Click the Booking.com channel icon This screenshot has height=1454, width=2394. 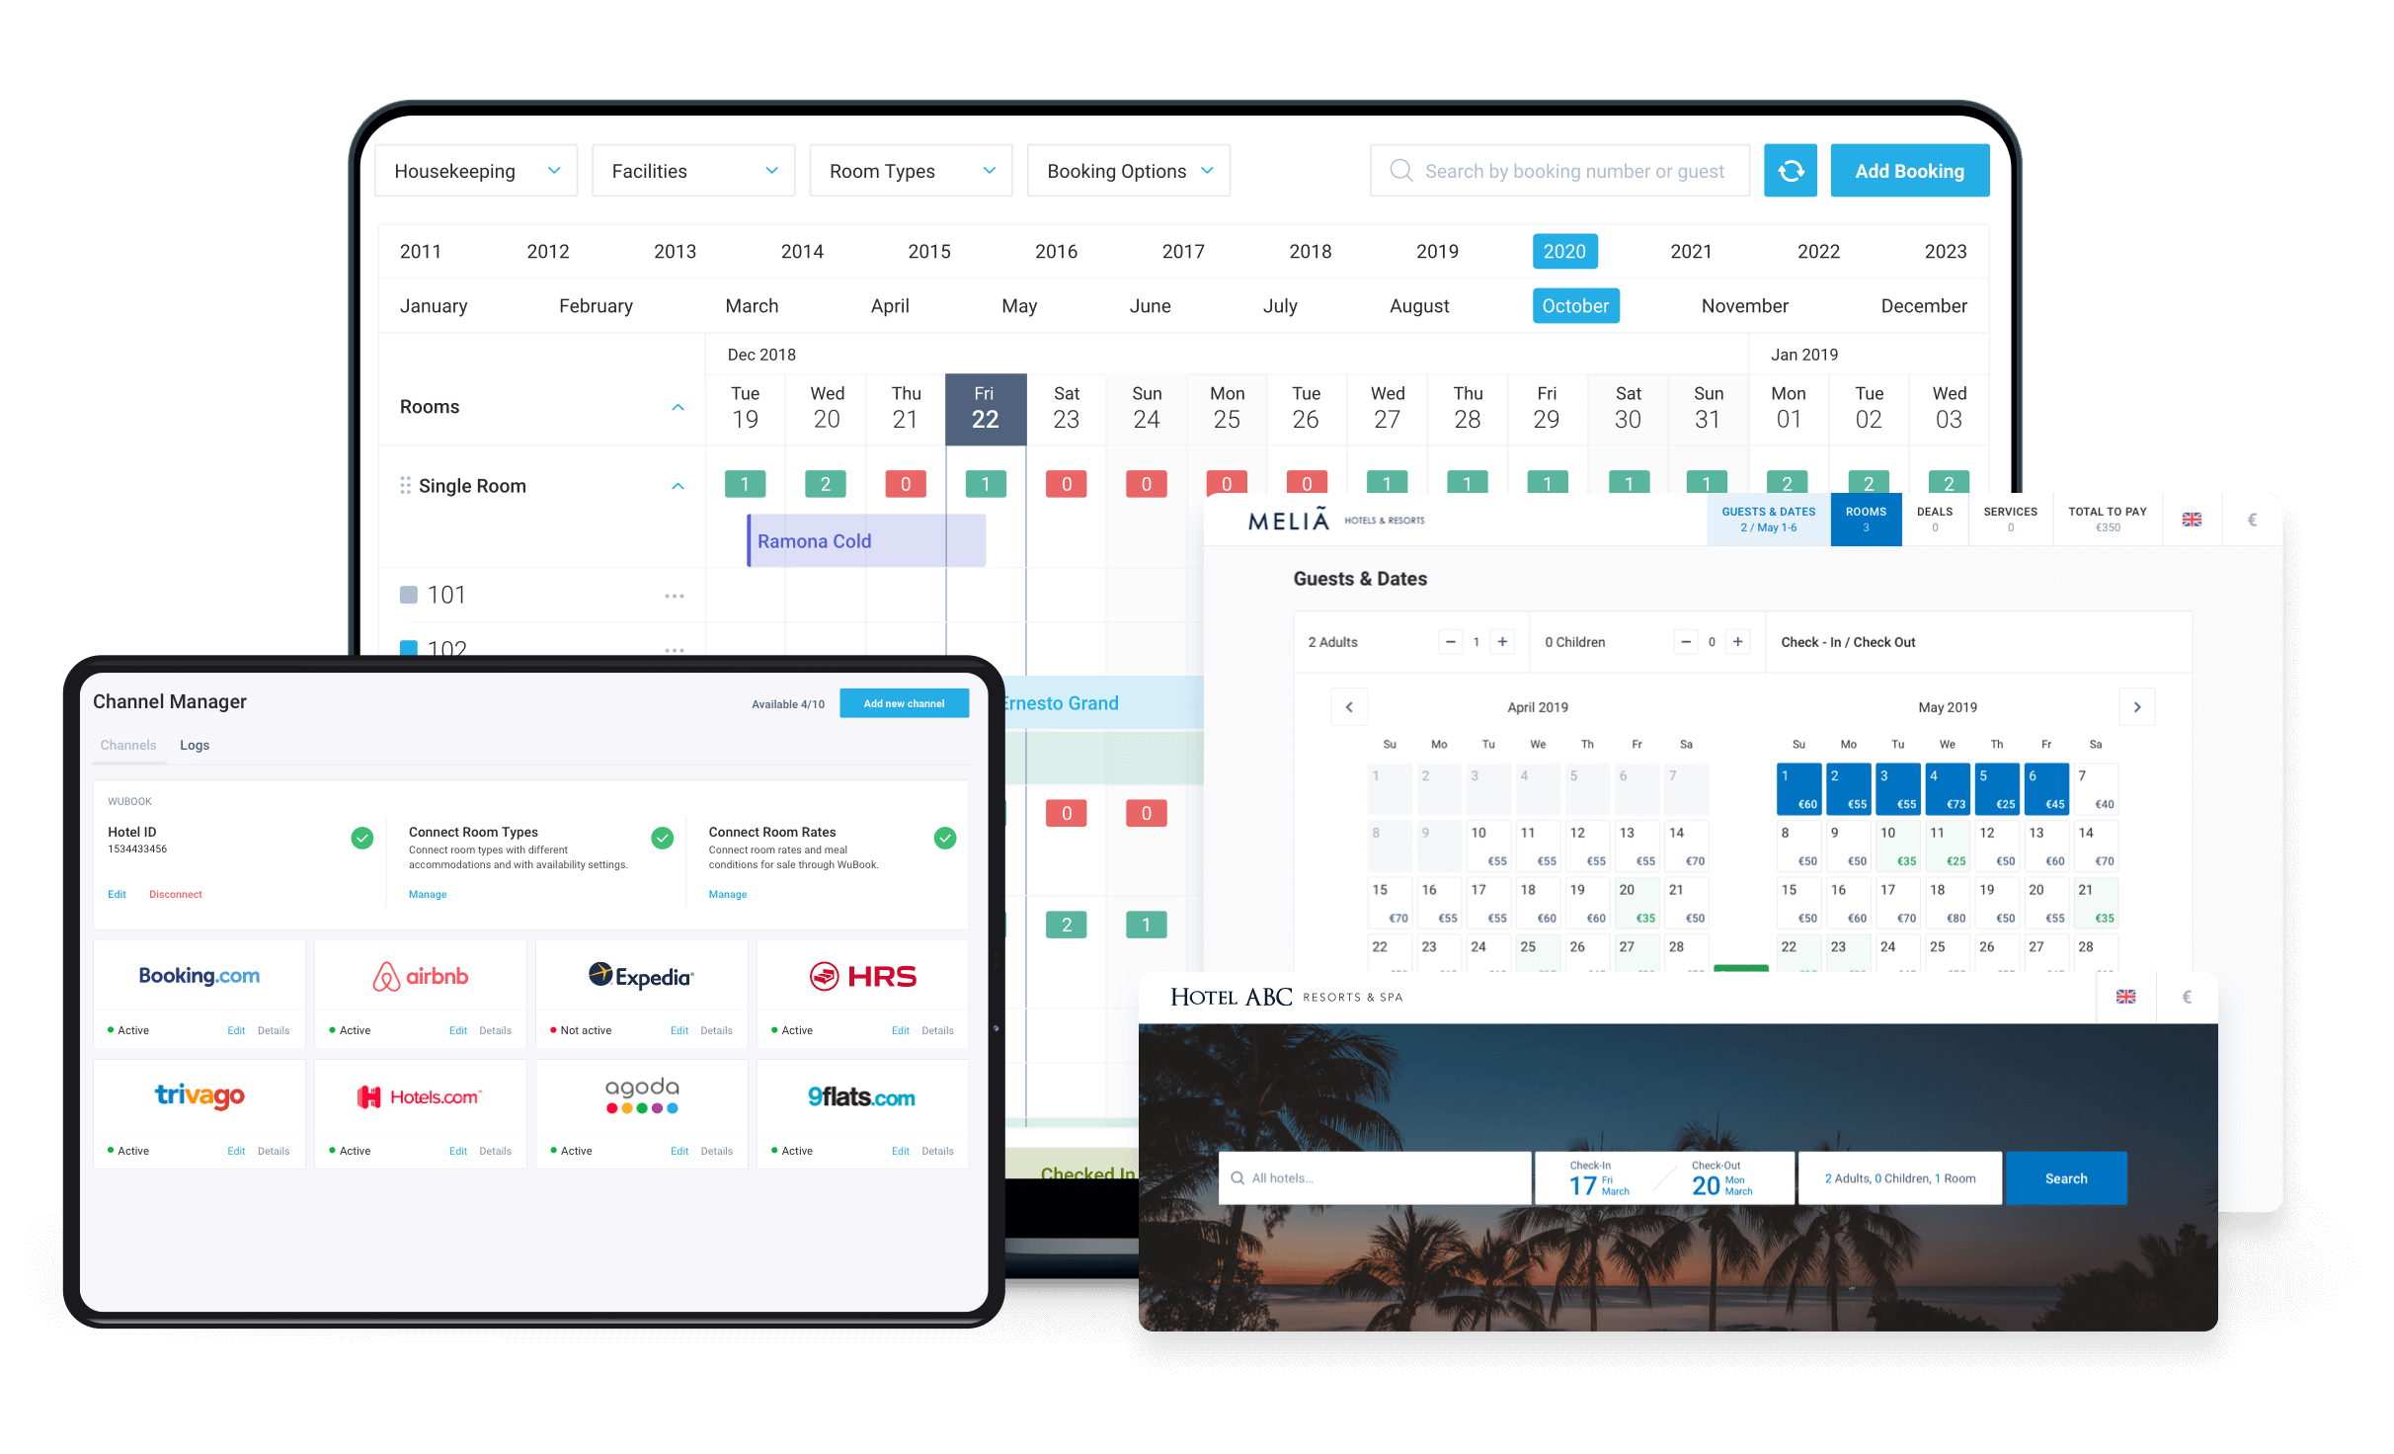click(199, 975)
